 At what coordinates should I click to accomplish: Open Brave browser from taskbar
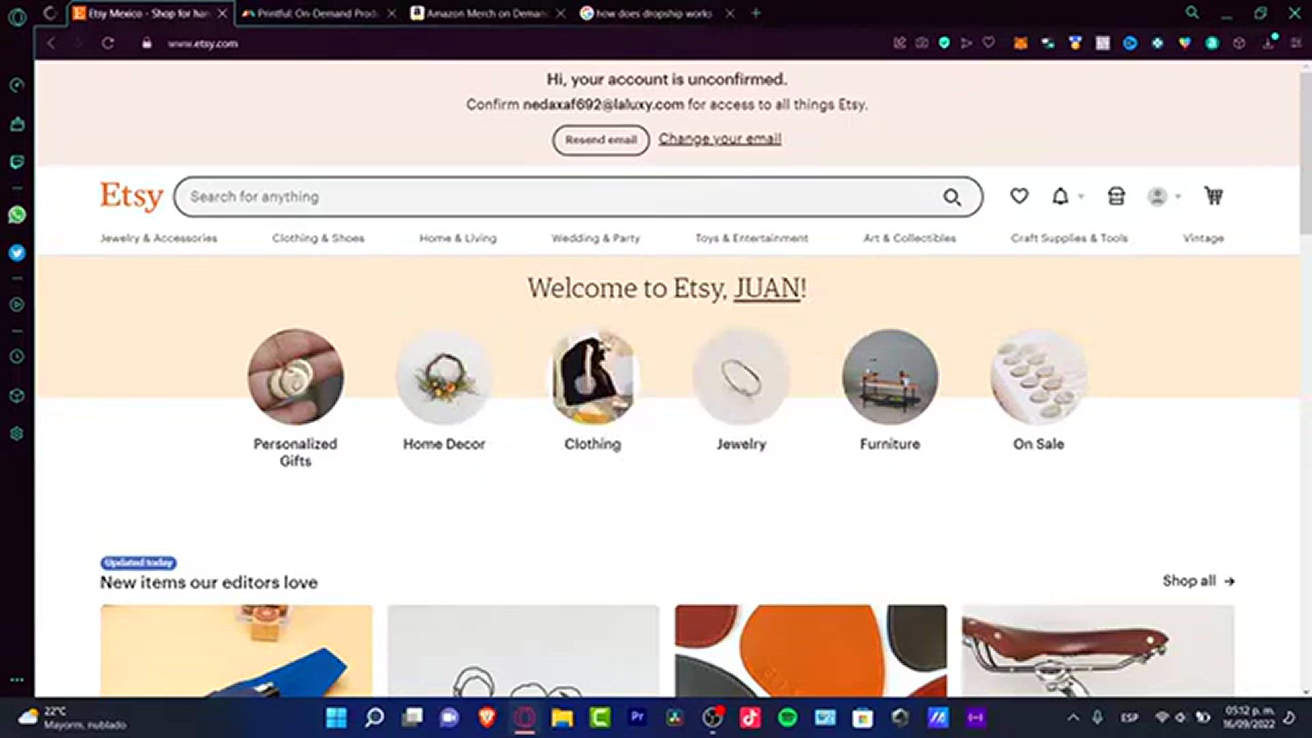point(487,717)
